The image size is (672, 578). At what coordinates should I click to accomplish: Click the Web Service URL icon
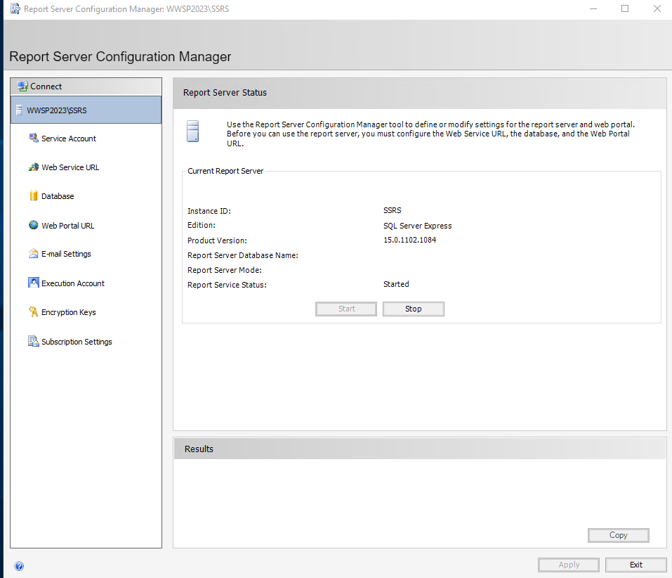34,167
